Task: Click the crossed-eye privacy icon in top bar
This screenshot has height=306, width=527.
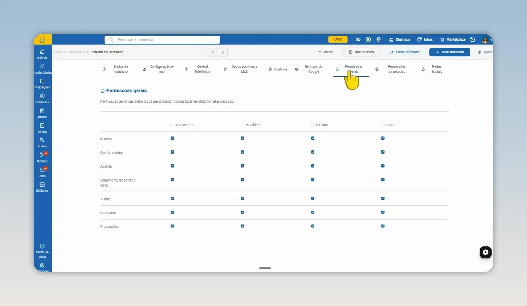Action: (x=358, y=39)
